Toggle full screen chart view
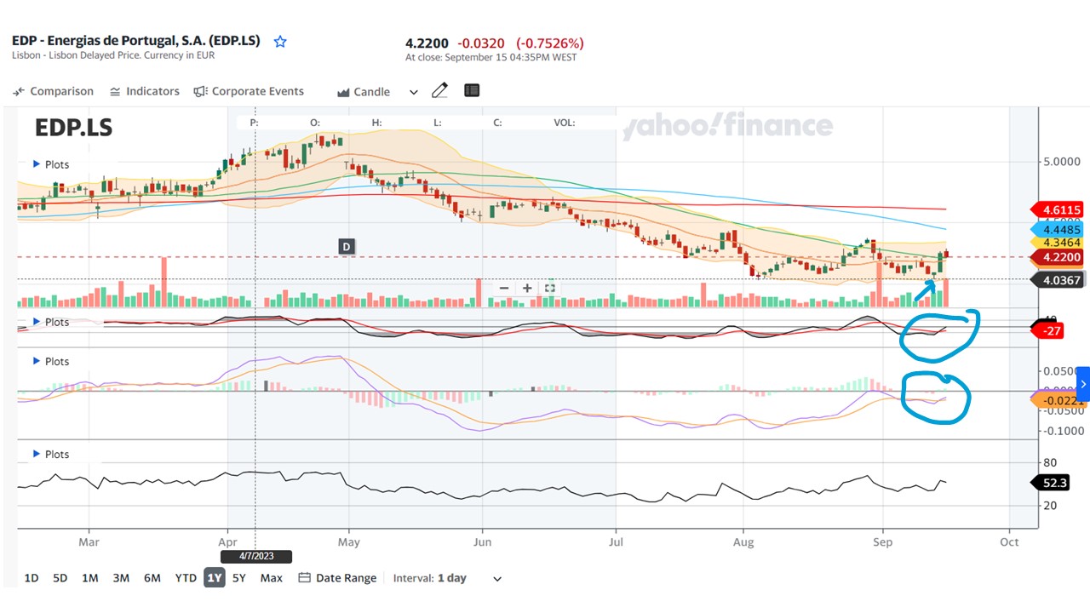Screen dimensions: 1090x613 tap(550, 288)
